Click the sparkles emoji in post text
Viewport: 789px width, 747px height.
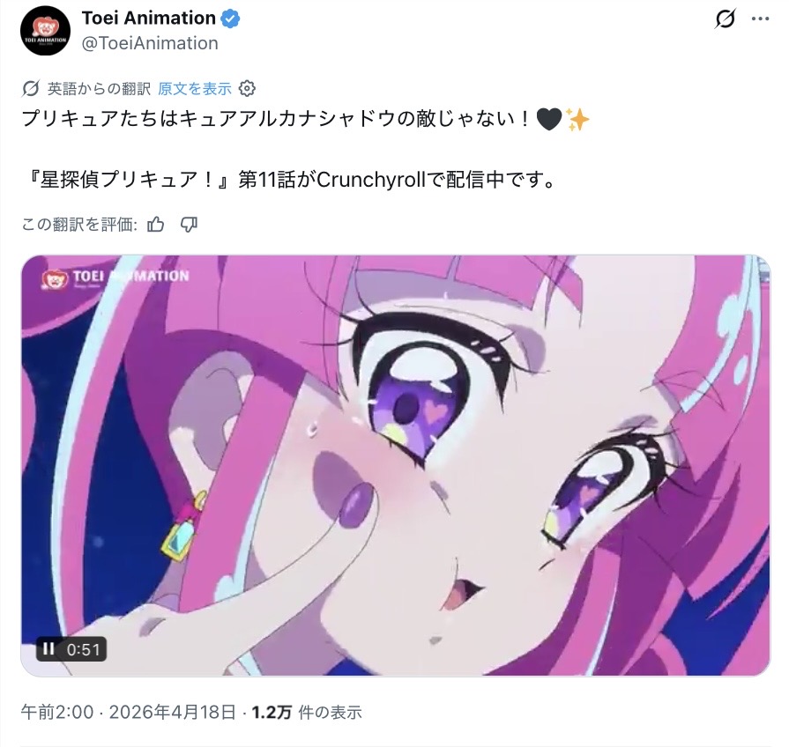click(x=577, y=120)
